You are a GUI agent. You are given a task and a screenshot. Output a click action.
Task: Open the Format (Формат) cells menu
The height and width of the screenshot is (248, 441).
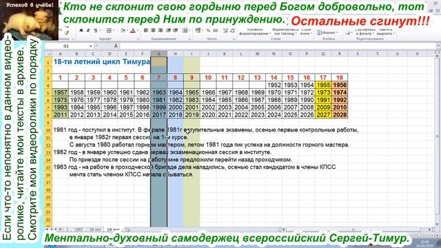click(327, 32)
